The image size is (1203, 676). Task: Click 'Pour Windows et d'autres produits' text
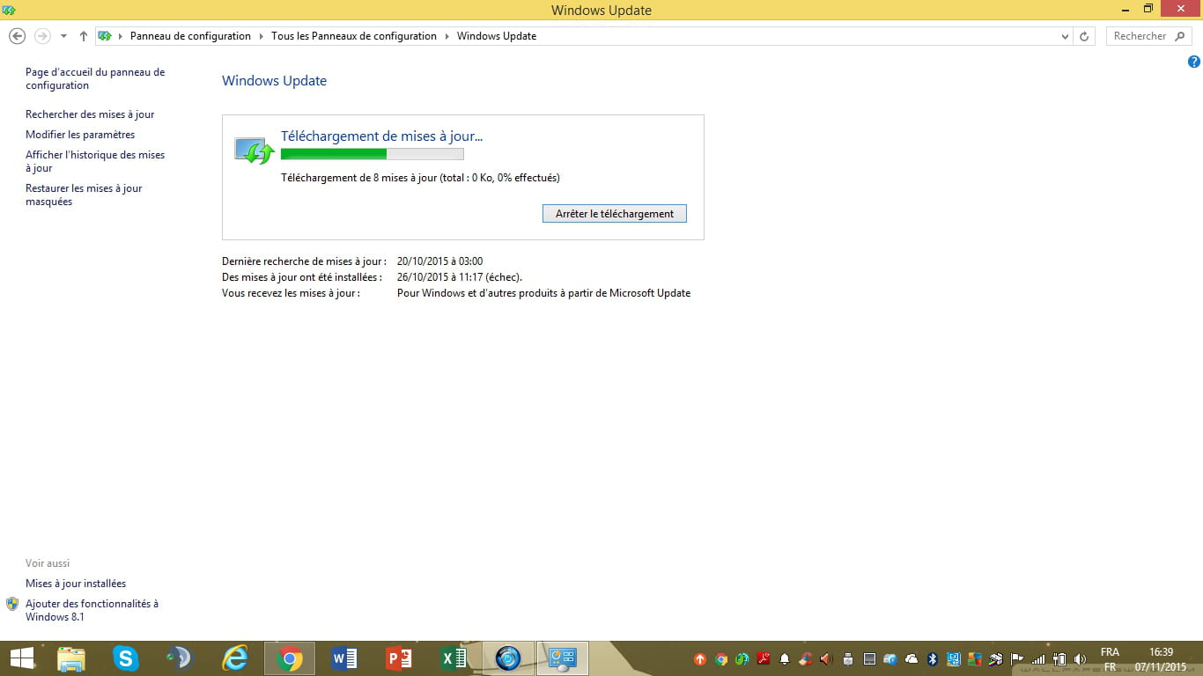click(543, 293)
